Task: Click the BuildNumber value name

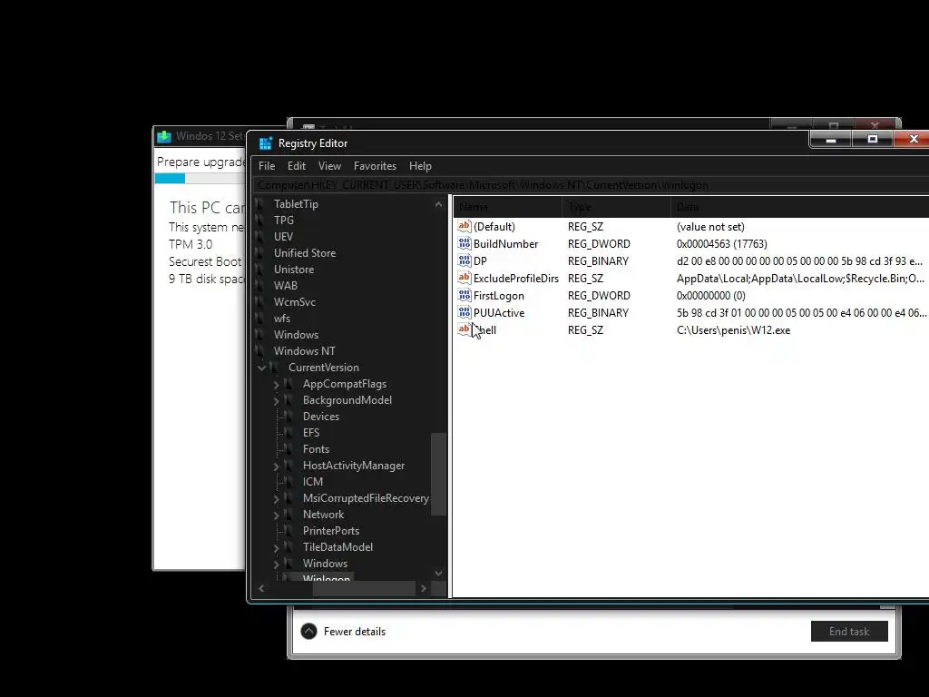Action: [x=505, y=243]
